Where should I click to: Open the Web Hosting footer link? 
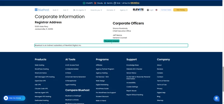coord(39,65)
